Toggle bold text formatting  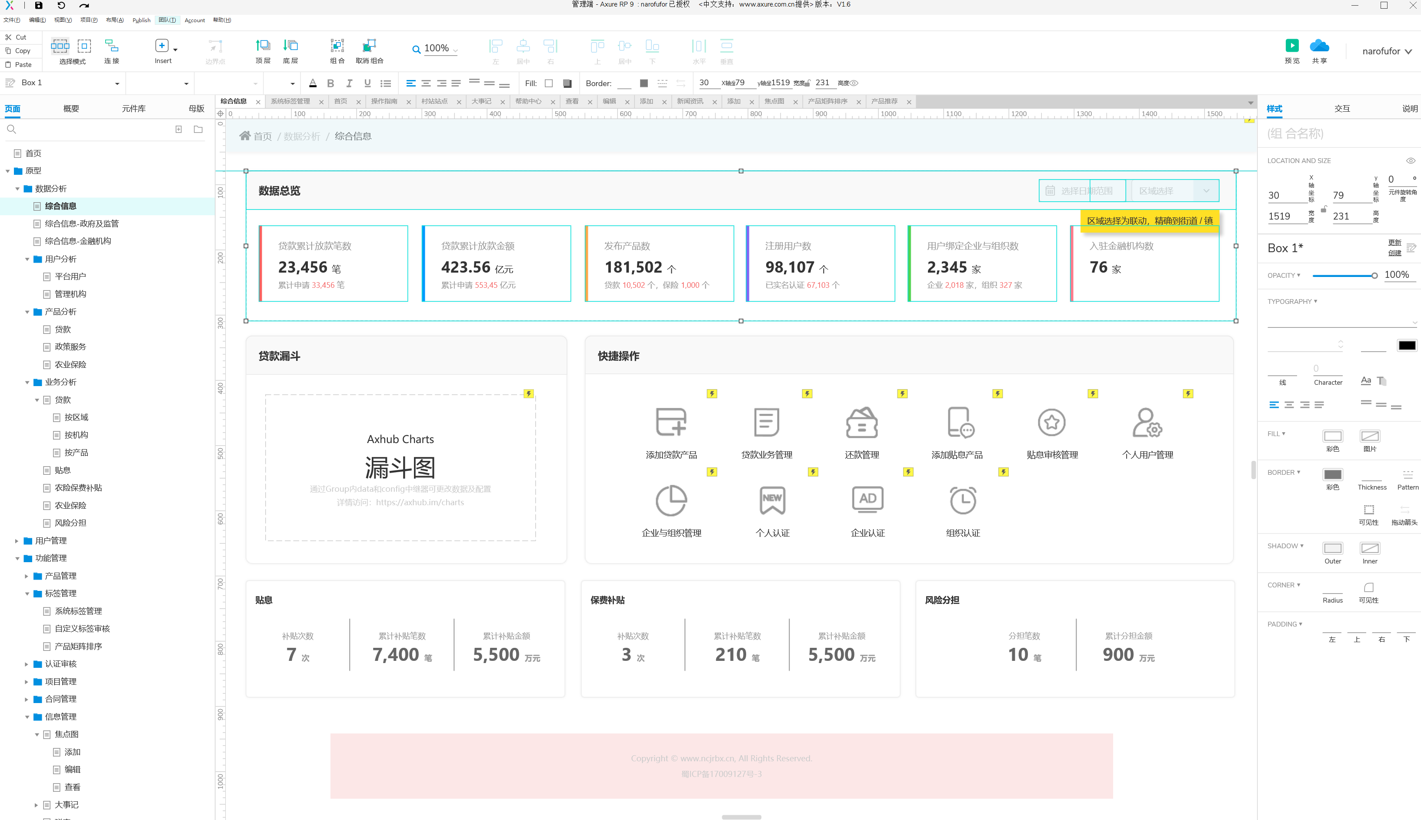tap(330, 83)
